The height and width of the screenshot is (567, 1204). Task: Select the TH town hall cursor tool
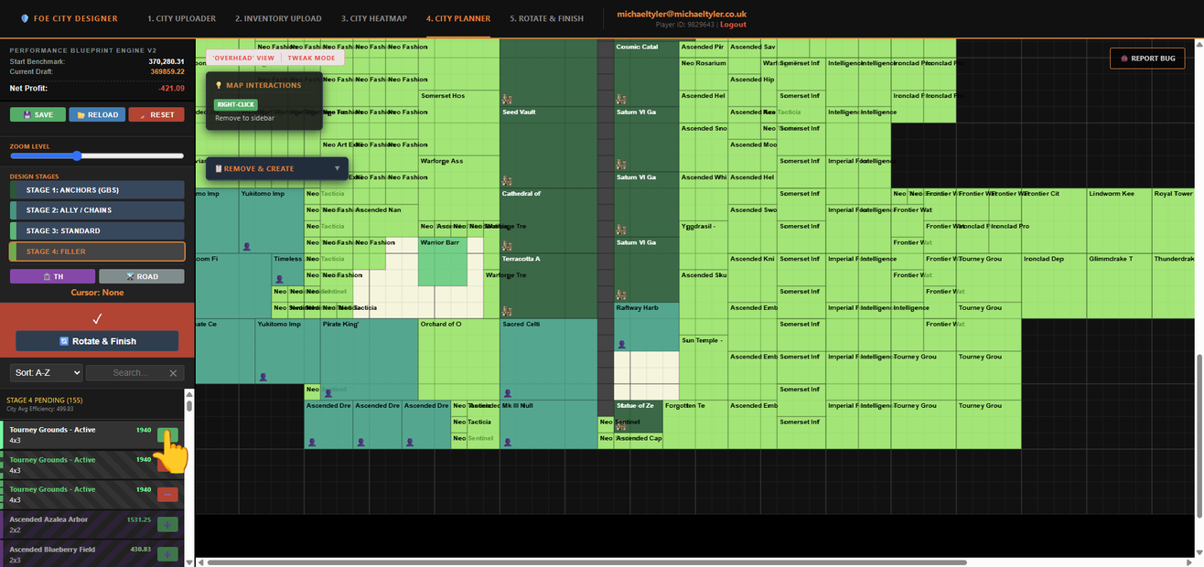click(52, 276)
